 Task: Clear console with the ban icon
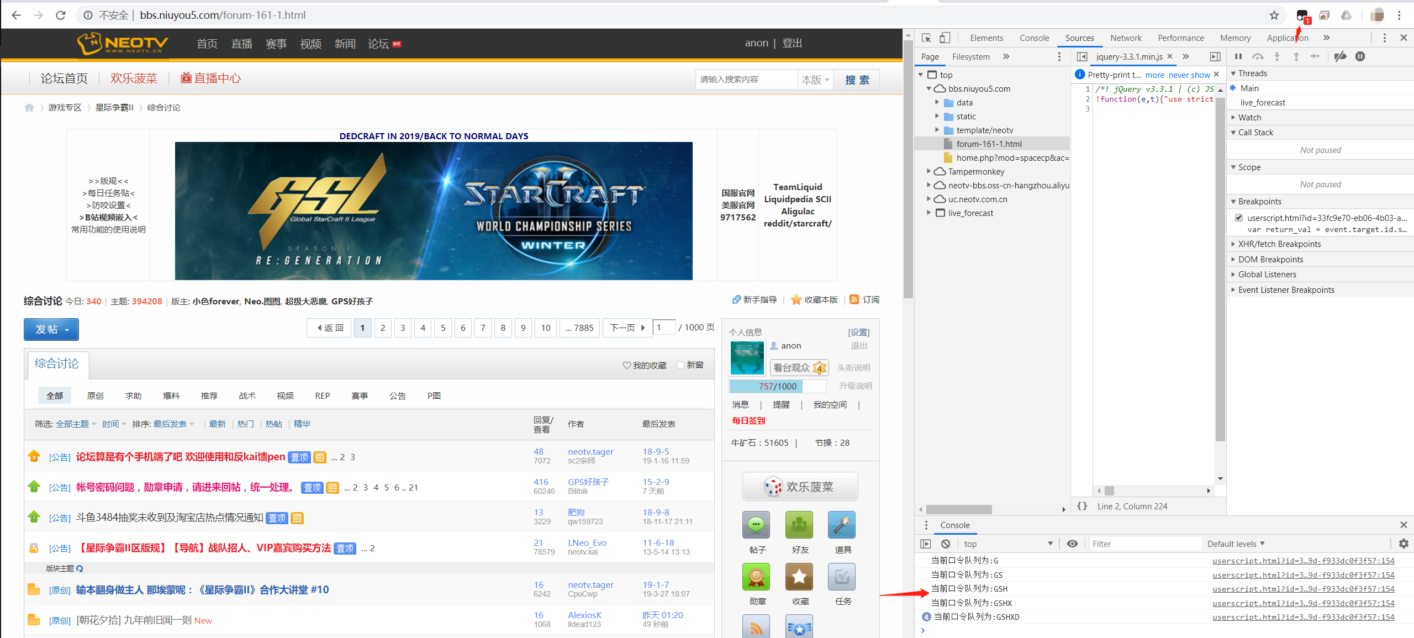(946, 544)
